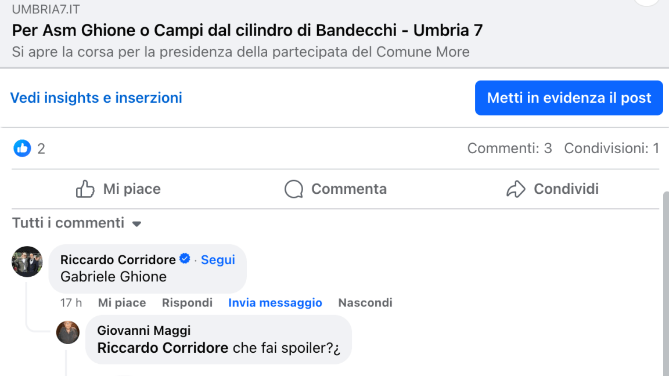Click Riccardo Corridore's verified badge

185,259
